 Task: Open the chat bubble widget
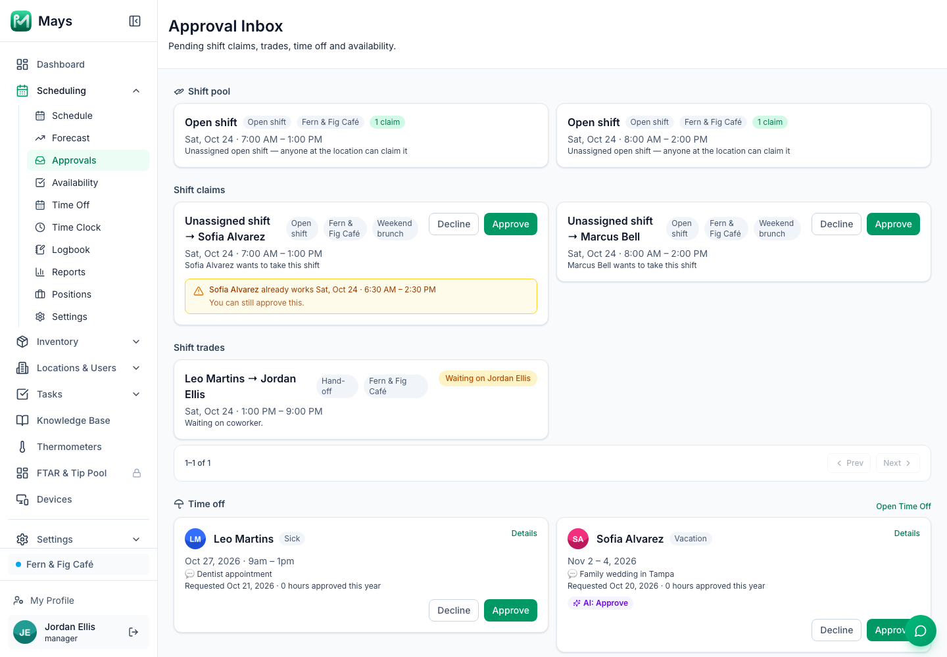[x=921, y=631]
